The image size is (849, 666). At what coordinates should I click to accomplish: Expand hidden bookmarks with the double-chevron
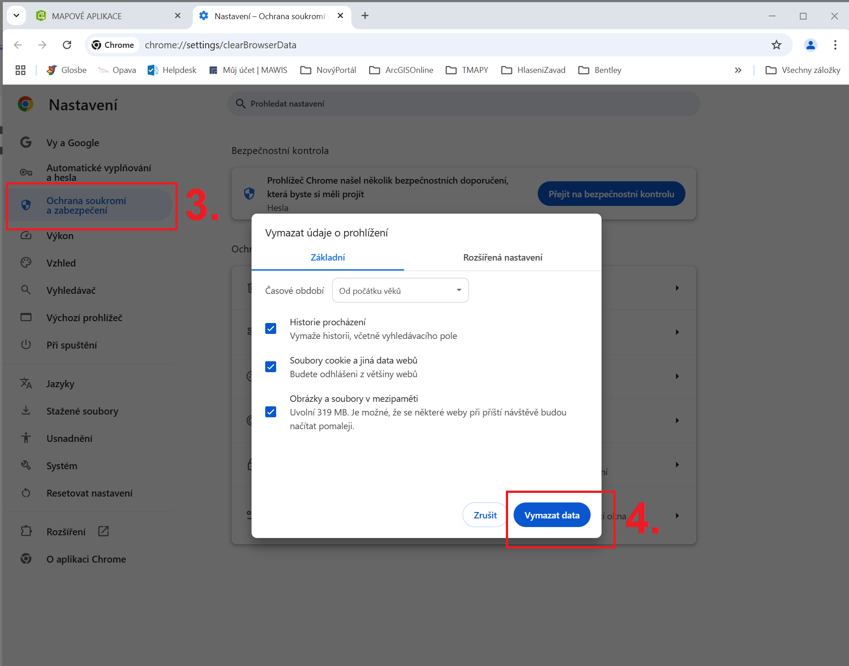coord(738,70)
